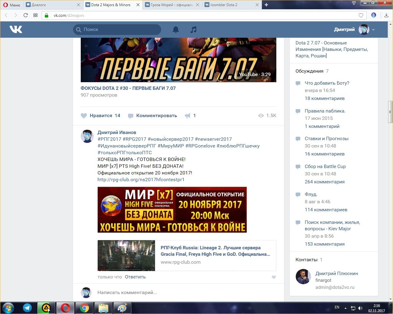Open Telegram from the taskbar
The image size is (393, 314).
(x=27, y=308)
